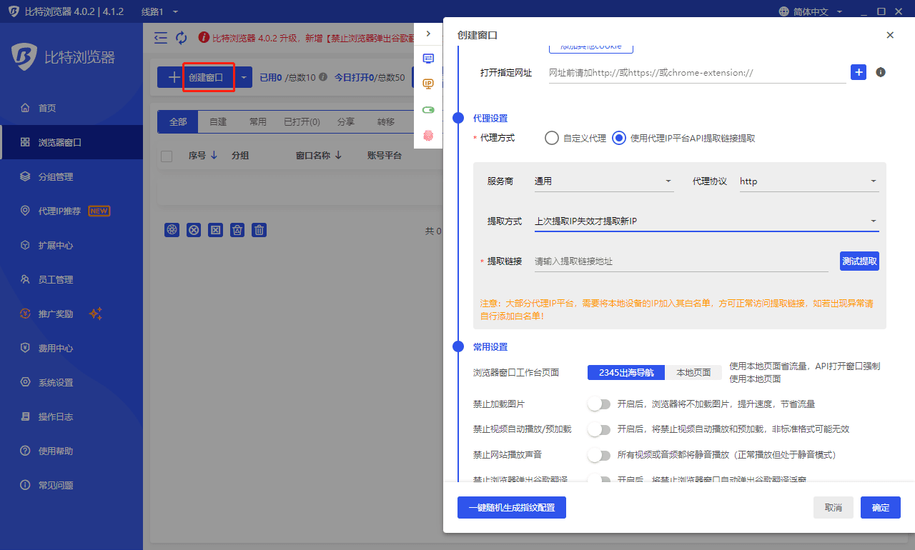Click the blue plus button beside 打开指定网址
This screenshot has height=550, width=915.
click(859, 72)
